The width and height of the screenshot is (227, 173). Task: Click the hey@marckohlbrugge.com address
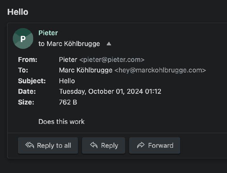pyautogui.click(x=160, y=70)
